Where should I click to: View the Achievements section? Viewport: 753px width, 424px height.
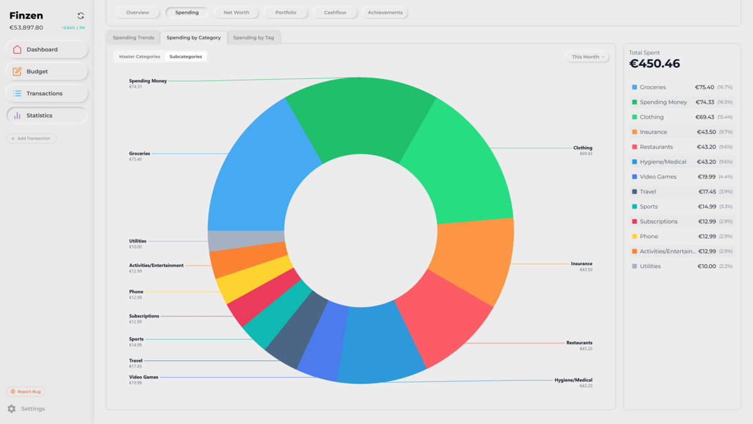click(385, 13)
